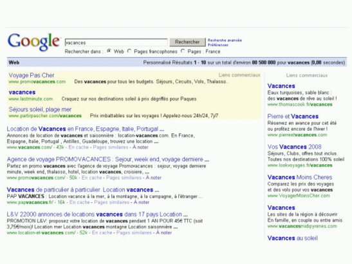Open Vacances de particulier à particulier result
This screenshot has height=264, width=352.
click(83, 190)
